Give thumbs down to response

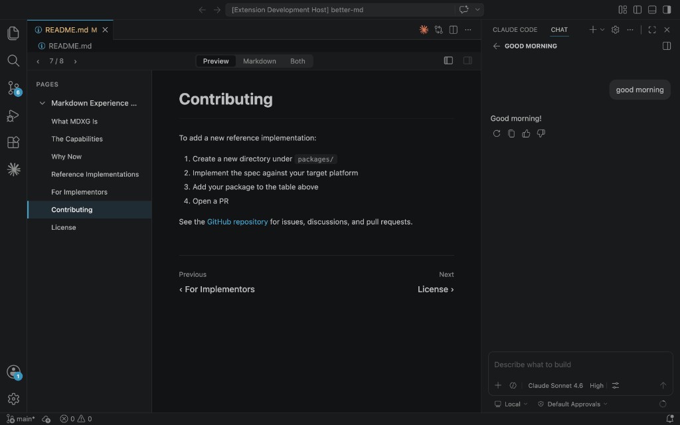click(541, 133)
